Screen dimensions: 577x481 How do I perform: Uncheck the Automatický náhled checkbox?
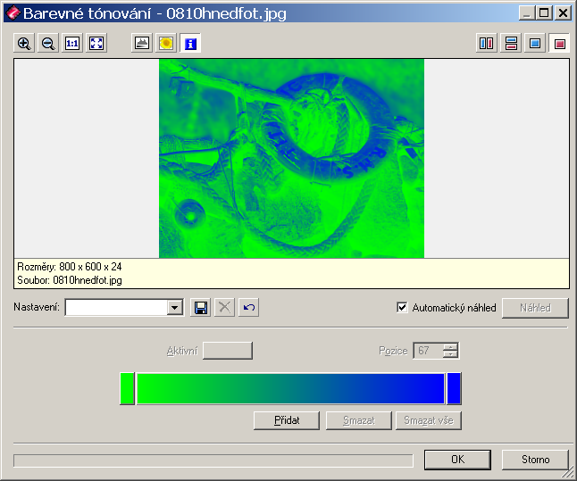[x=402, y=308]
